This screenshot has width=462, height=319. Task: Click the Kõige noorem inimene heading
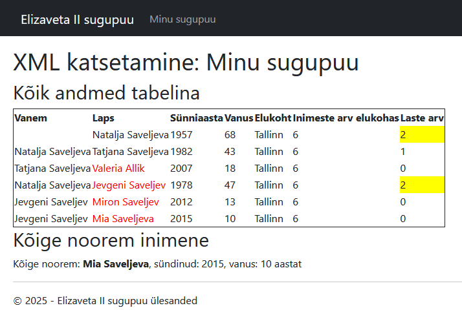(x=111, y=241)
